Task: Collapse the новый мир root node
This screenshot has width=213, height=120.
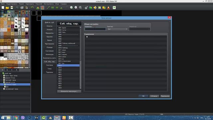Action: pyautogui.click(x=1, y=73)
